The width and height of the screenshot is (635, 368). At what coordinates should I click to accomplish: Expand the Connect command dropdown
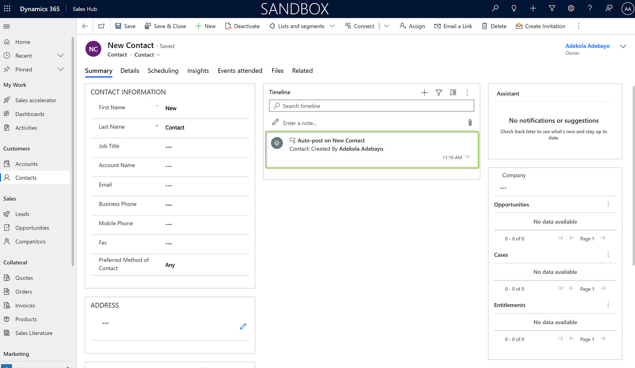pos(386,26)
